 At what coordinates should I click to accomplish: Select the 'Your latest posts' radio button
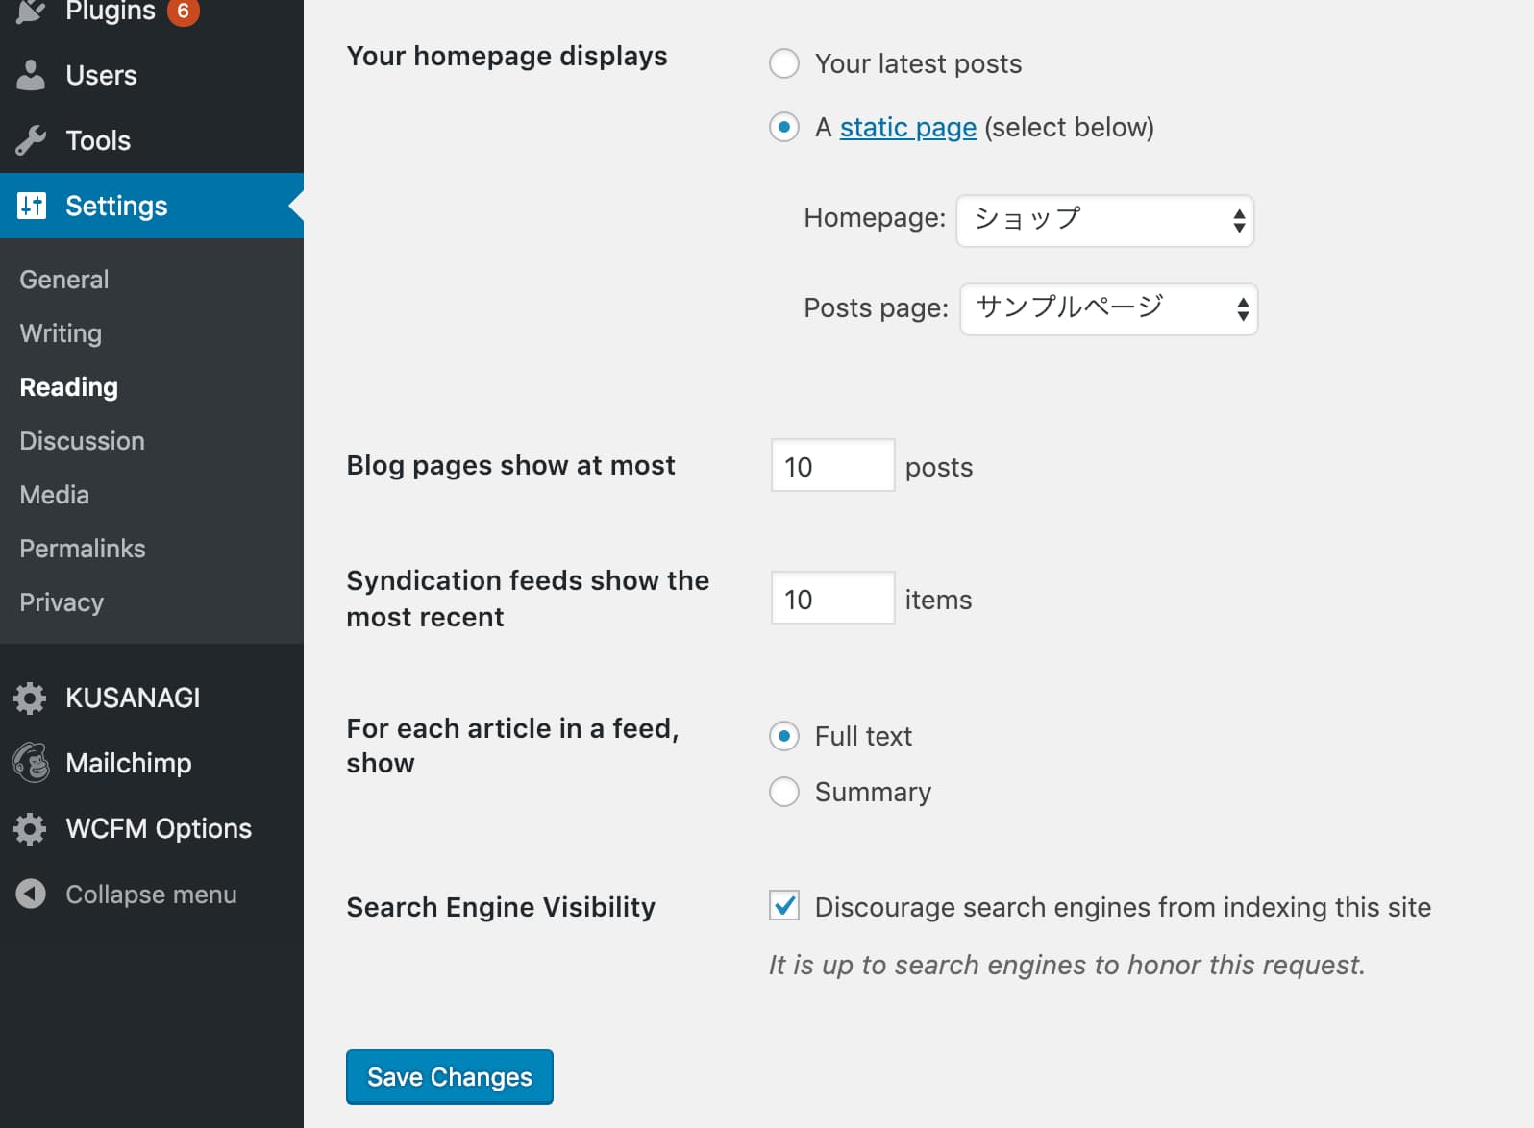(x=784, y=63)
